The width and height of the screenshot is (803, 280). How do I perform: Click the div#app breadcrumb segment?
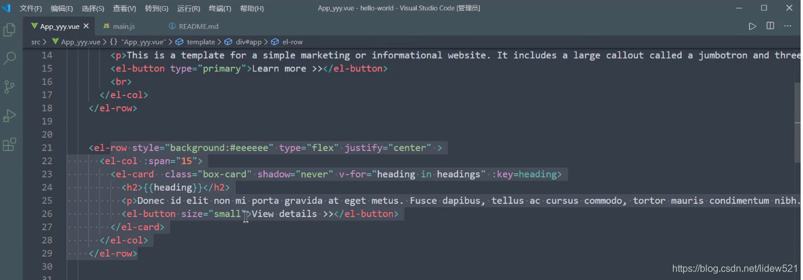[x=243, y=42]
